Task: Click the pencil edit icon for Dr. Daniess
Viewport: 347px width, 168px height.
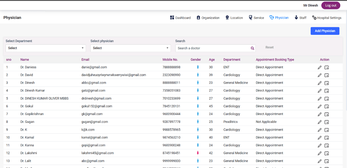Action: click(x=319, y=67)
